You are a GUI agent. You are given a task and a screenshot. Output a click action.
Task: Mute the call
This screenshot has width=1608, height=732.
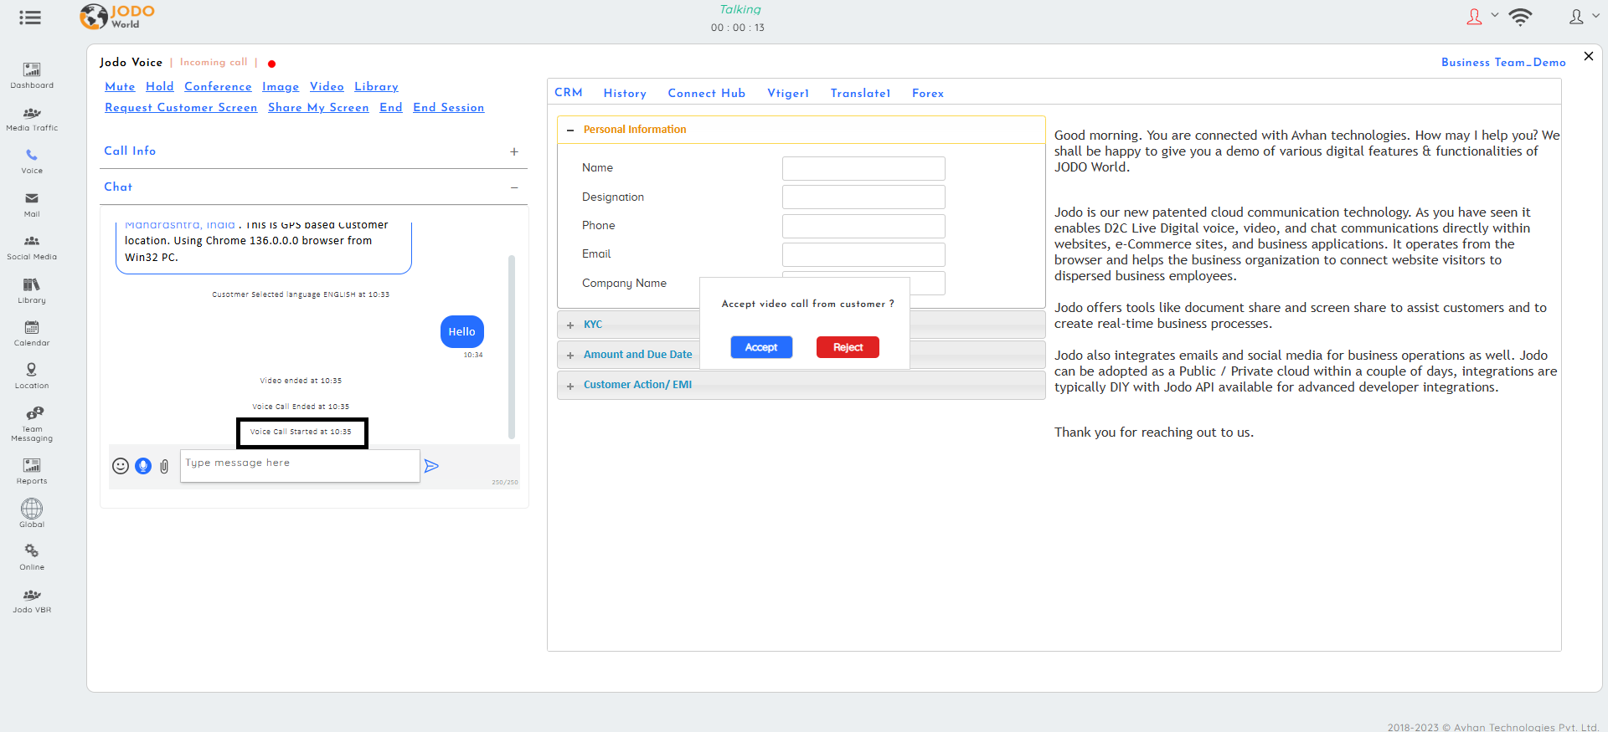(x=120, y=87)
